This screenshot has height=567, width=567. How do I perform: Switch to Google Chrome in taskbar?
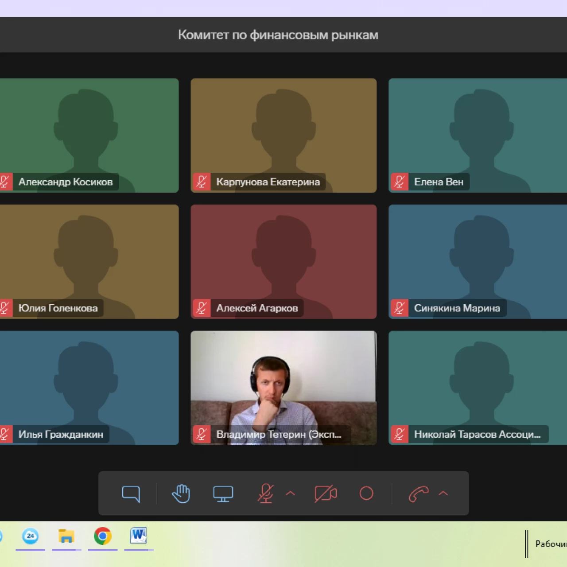point(103,536)
